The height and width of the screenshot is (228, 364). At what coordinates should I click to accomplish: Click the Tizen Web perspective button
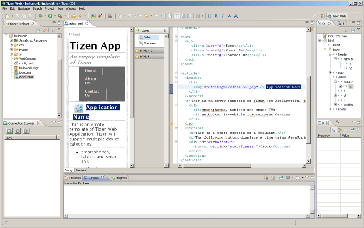[x=337, y=16]
